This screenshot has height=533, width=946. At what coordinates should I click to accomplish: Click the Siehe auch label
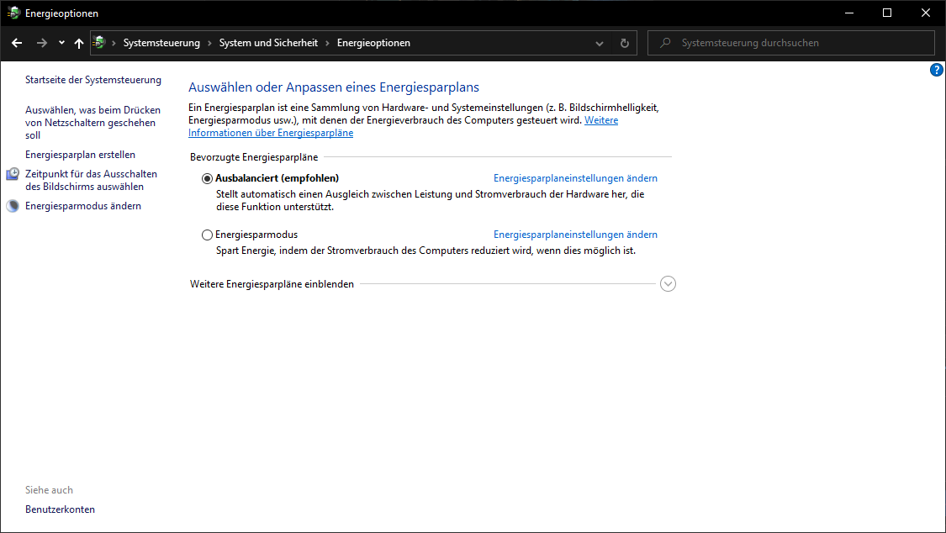pos(49,490)
